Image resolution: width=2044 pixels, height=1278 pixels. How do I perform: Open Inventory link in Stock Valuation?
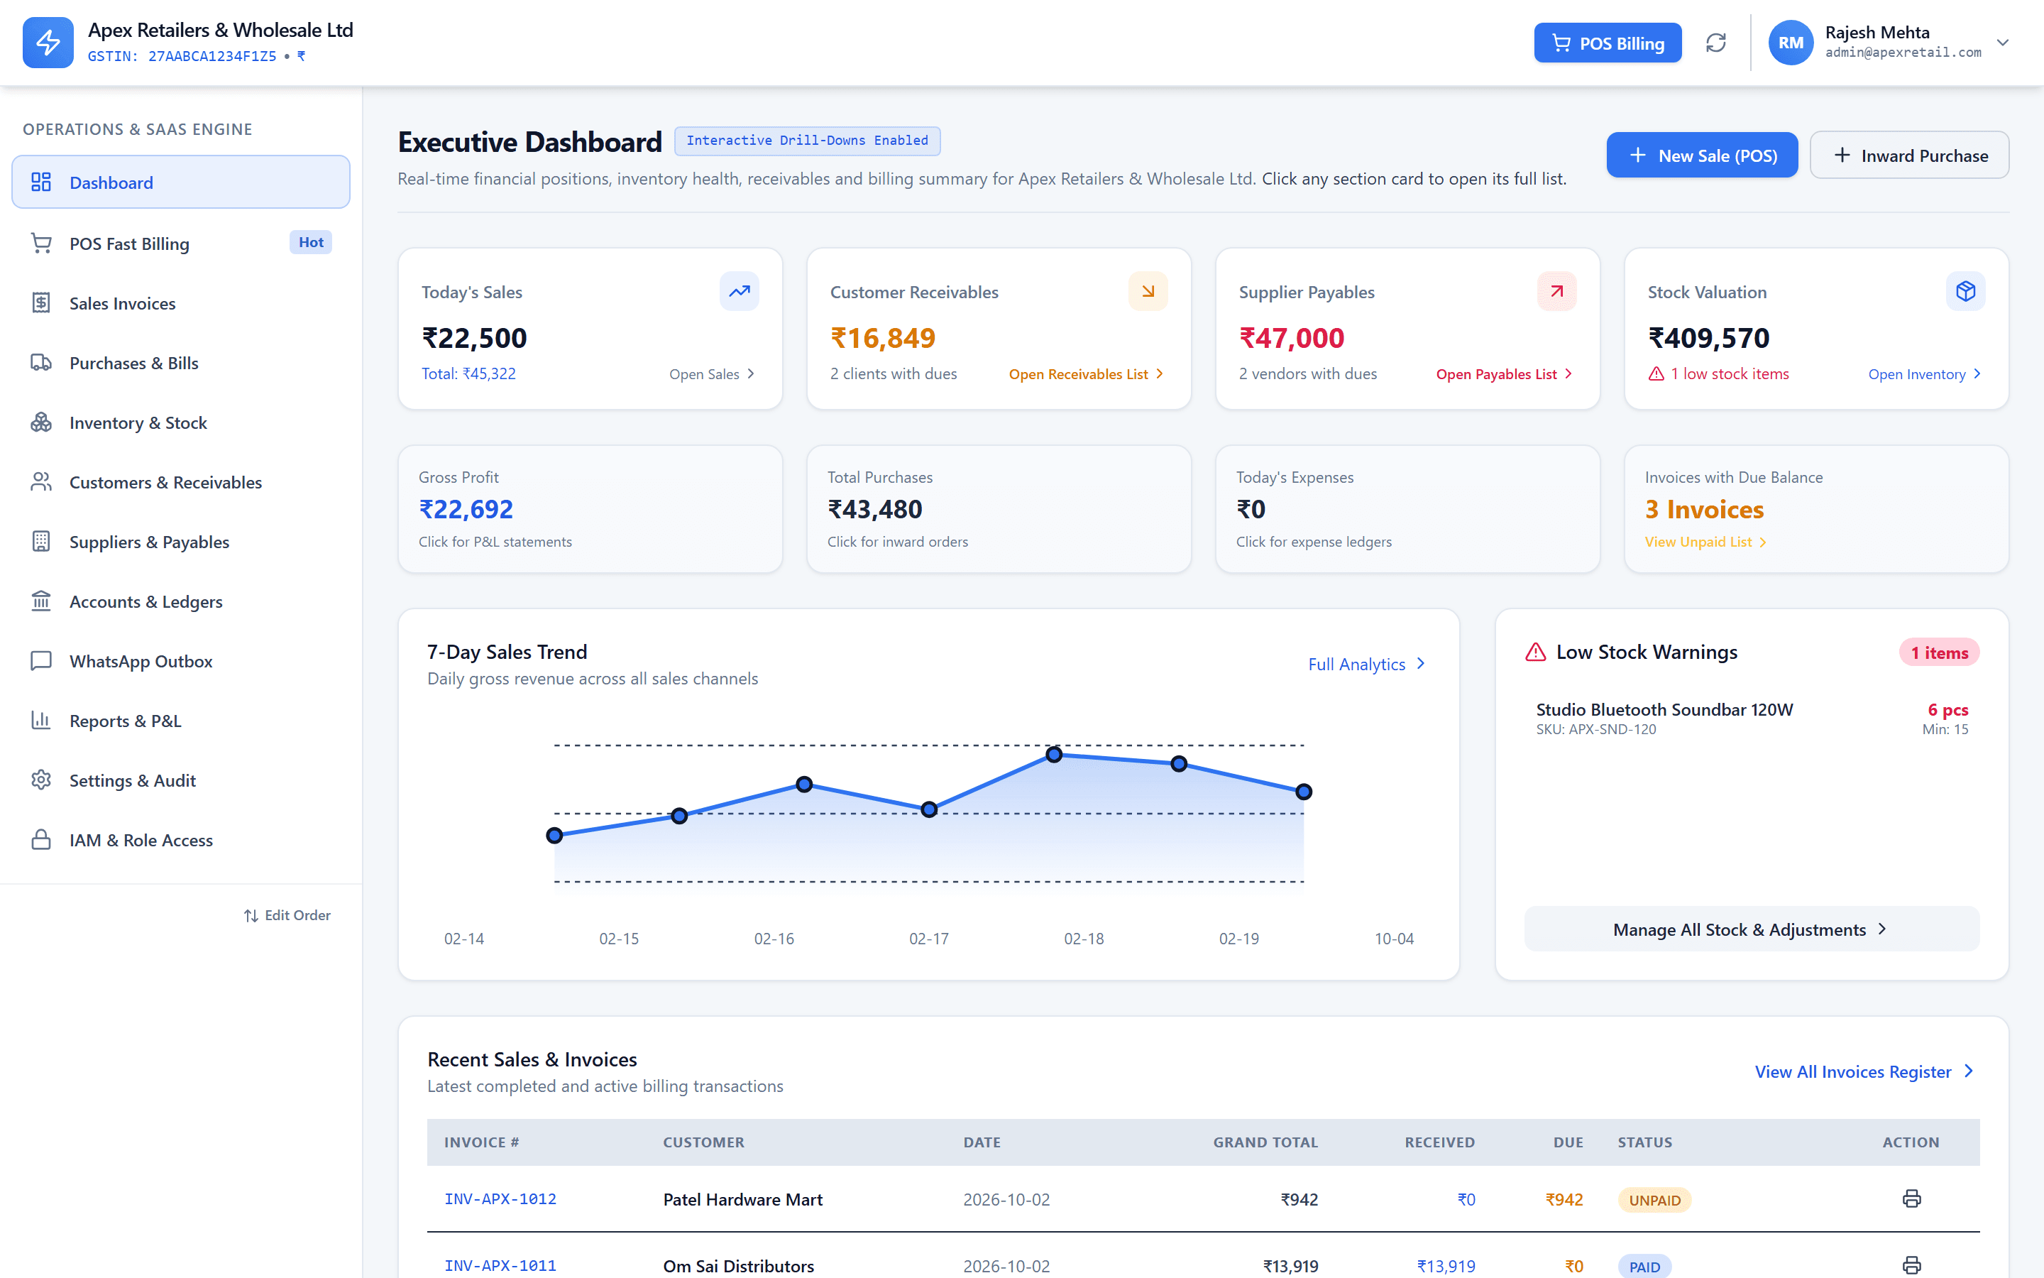click(1925, 373)
